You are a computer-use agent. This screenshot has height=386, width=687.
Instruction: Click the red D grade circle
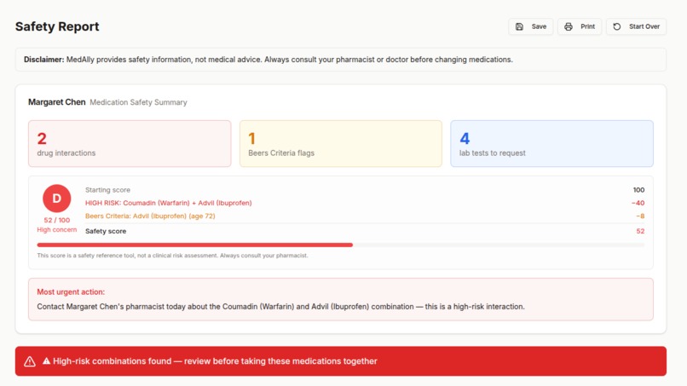(x=56, y=199)
